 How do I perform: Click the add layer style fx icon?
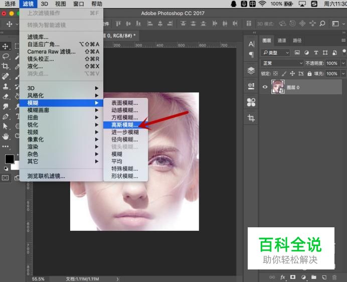pos(283,277)
